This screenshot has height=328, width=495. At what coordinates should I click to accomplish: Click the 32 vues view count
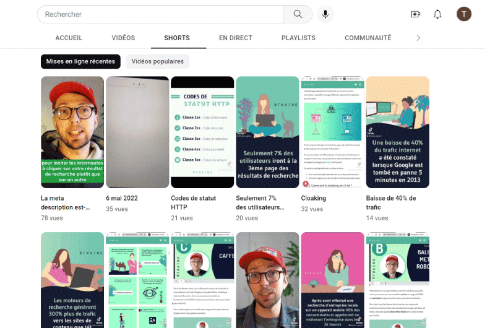click(x=312, y=209)
